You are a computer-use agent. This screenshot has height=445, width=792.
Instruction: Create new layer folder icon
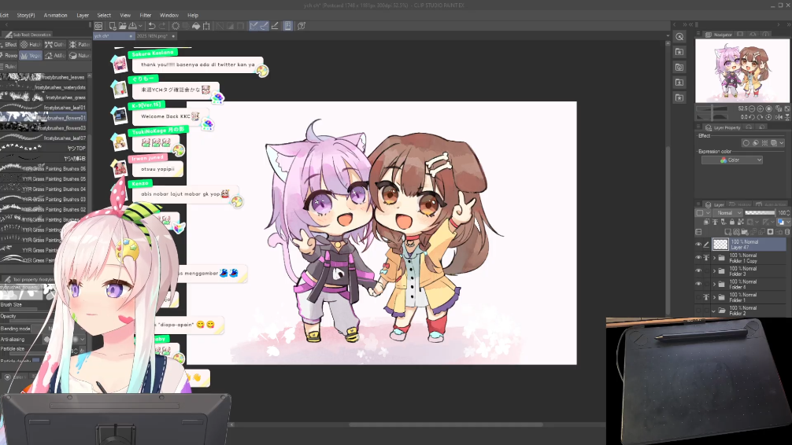click(745, 232)
